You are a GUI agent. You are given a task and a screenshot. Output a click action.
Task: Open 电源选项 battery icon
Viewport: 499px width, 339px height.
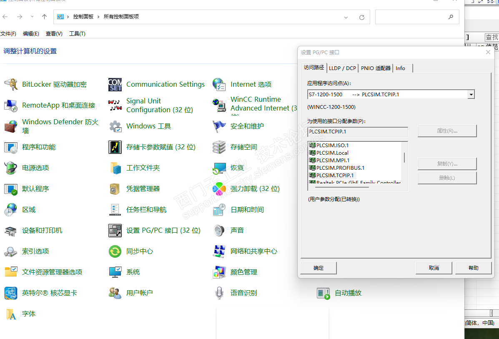[11, 168]
